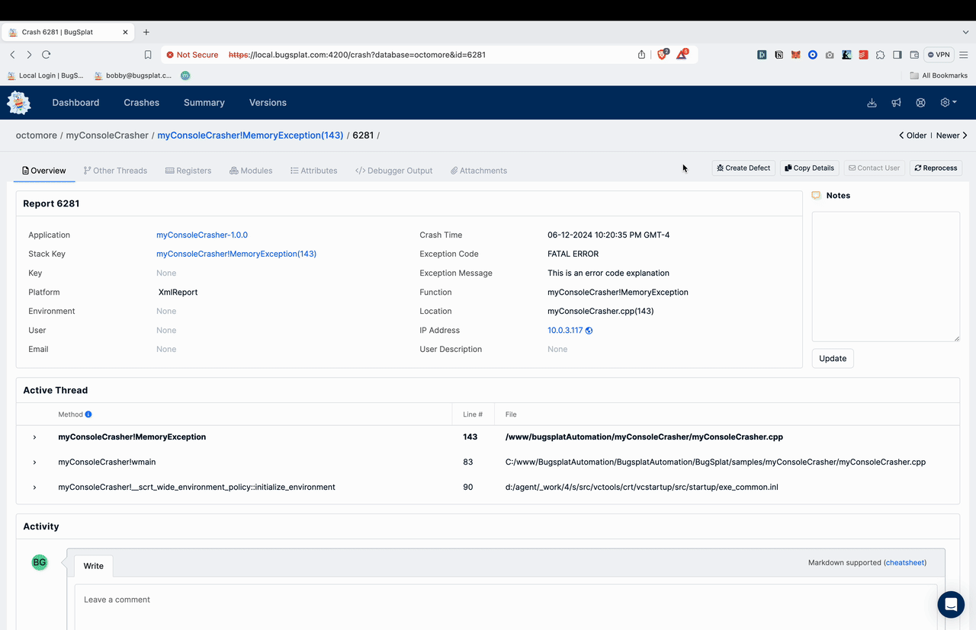976x630 pixels.
Task: Click the browser reload icon
Action: click(47, 55)
